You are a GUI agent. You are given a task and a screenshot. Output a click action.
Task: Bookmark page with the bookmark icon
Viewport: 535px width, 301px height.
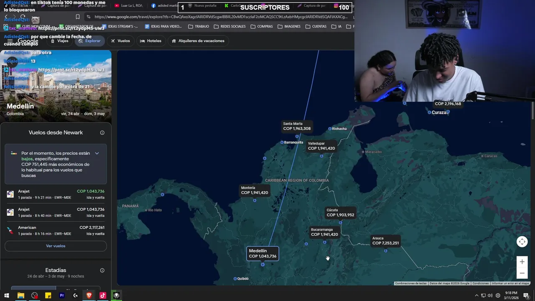(x=78, y=17)
